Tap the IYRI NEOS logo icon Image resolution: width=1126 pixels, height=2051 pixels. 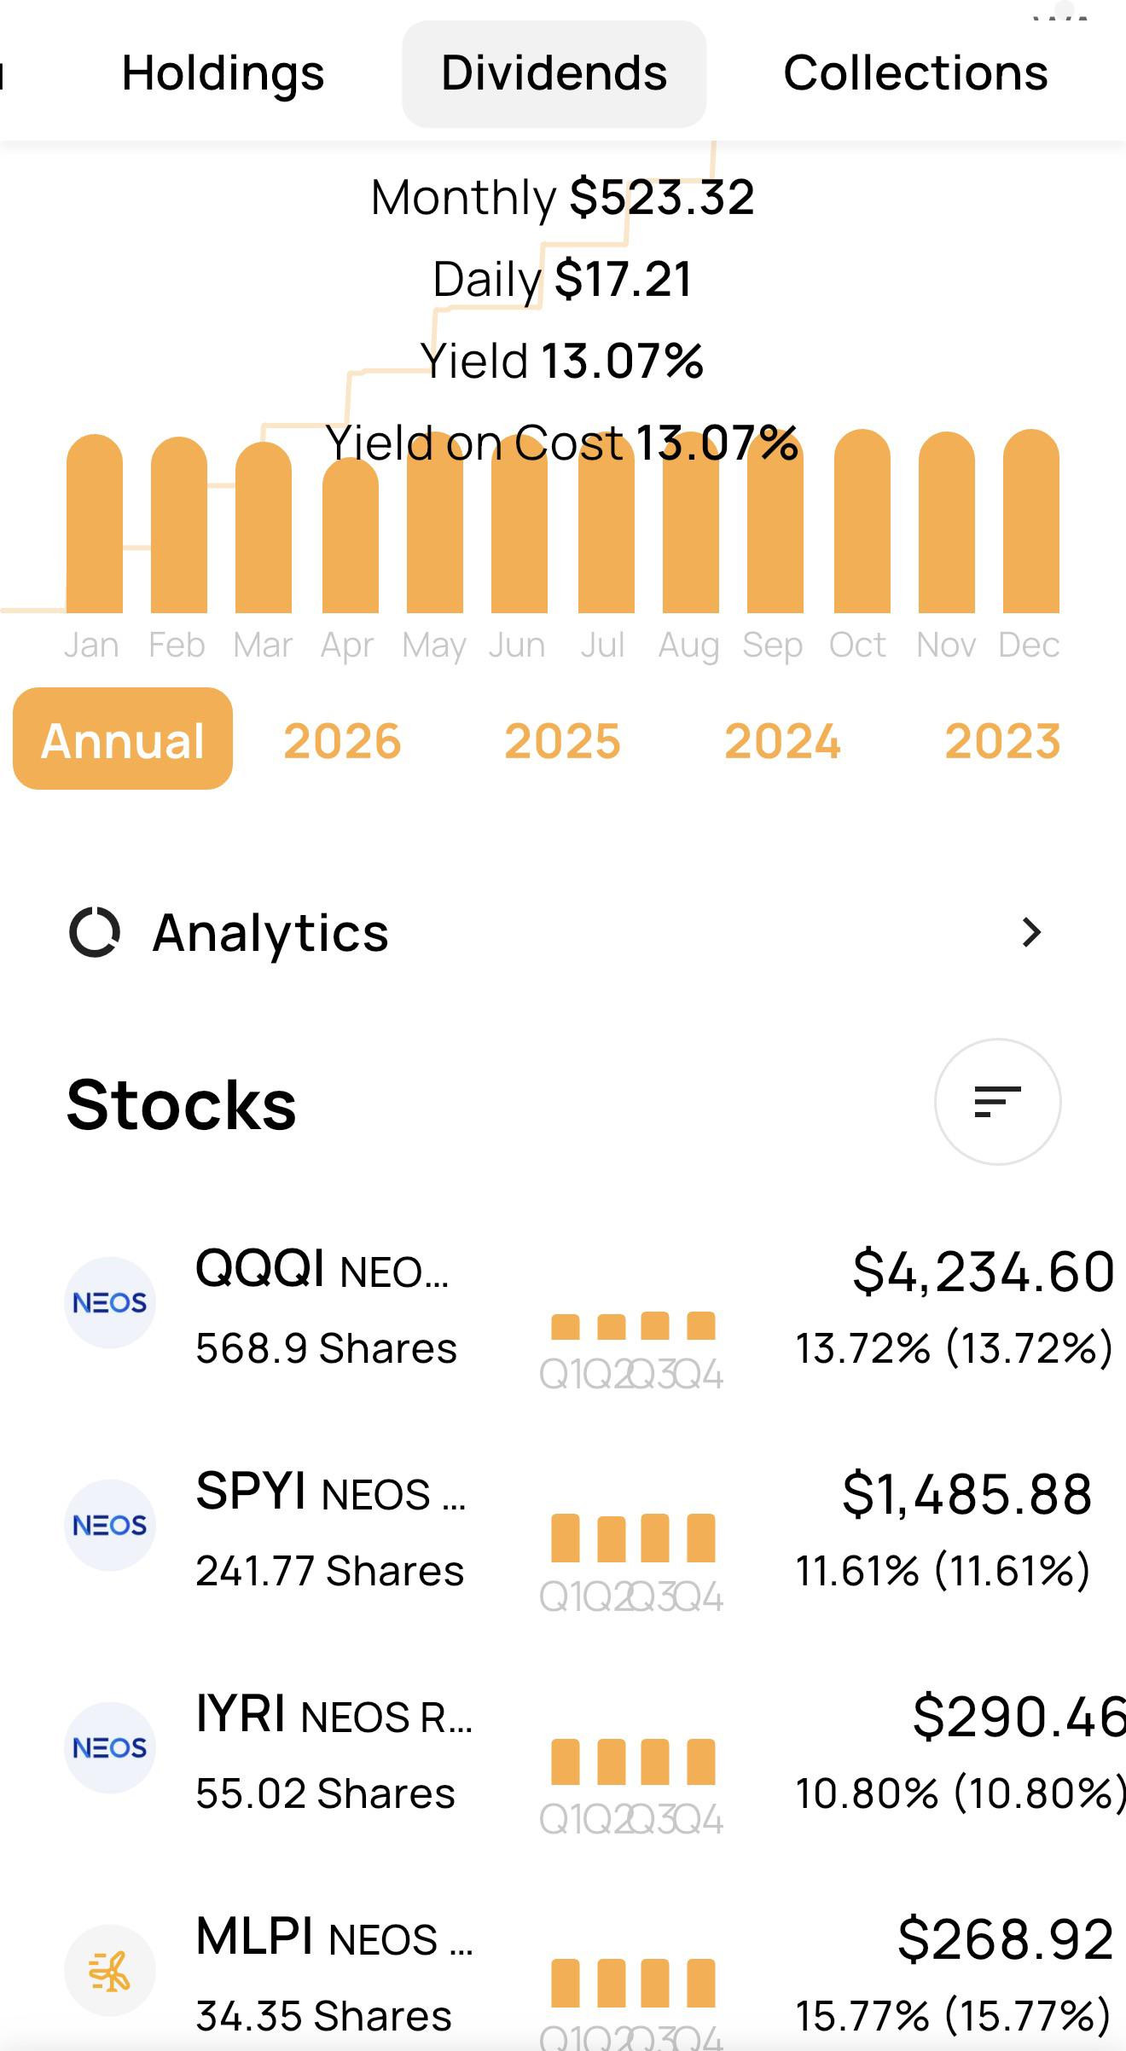(110, 1747)
